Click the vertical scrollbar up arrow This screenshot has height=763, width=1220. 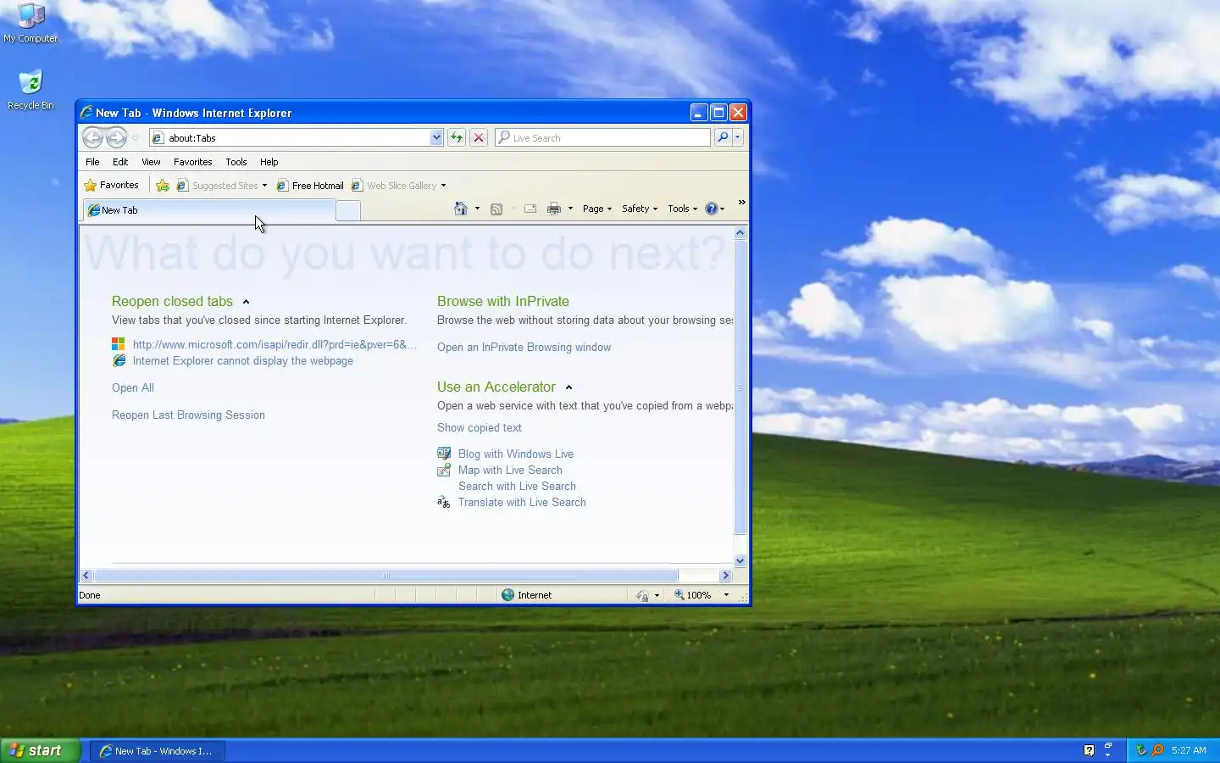pos(740,232)
